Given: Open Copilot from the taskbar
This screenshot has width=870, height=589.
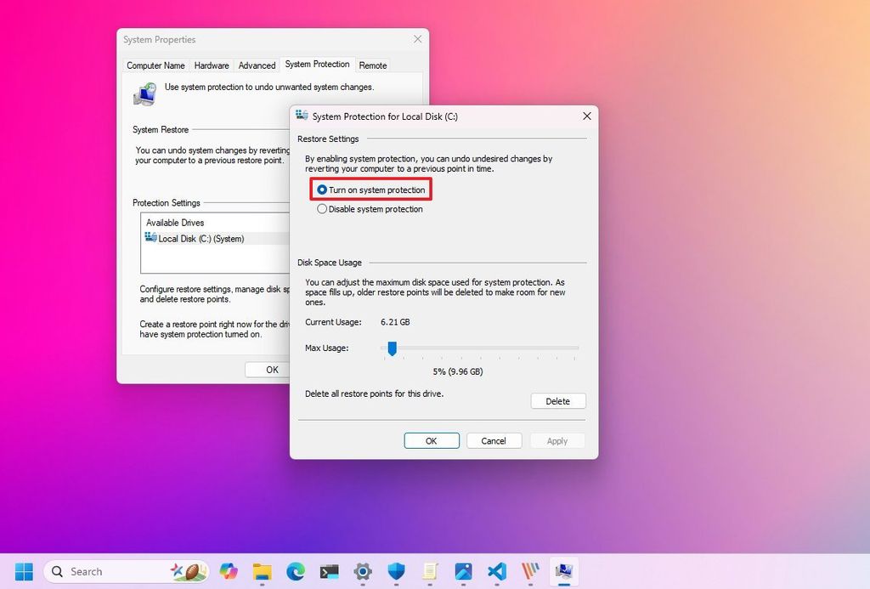Looking at the screenshot, I should pyautogui.click(x=228, y=571).
